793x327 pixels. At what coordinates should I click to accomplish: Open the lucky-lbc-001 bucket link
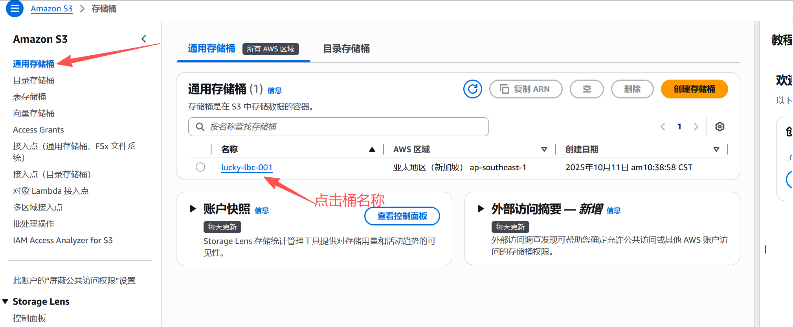247,167
